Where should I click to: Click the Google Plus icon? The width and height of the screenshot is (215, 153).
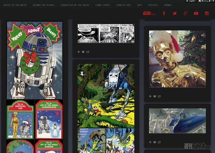[186, 13]
